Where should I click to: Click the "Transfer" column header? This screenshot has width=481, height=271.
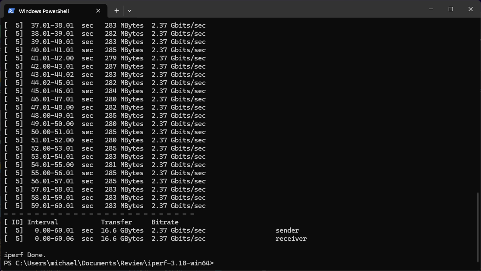(116, 222)
